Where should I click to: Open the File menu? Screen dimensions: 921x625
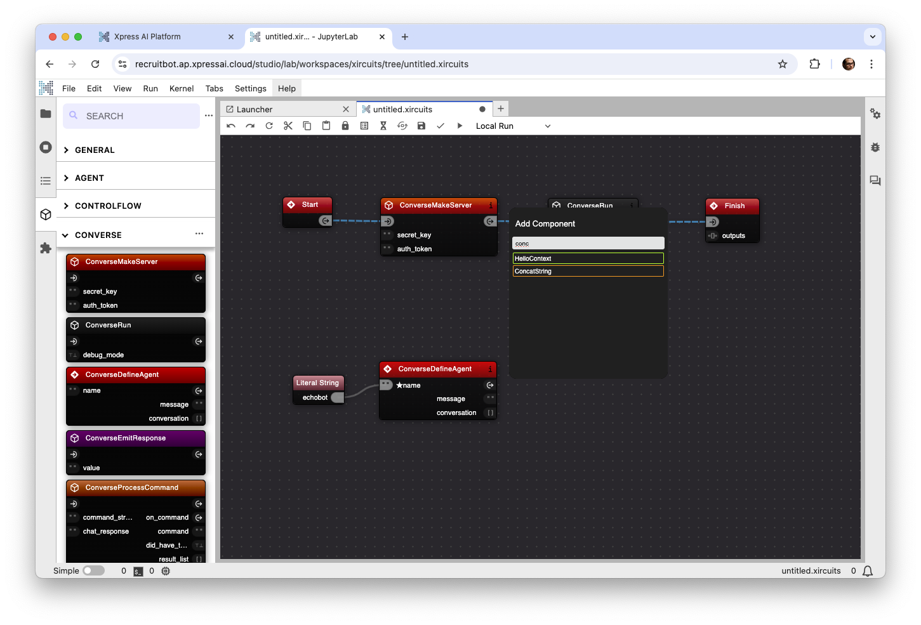[x=69, y=88]
